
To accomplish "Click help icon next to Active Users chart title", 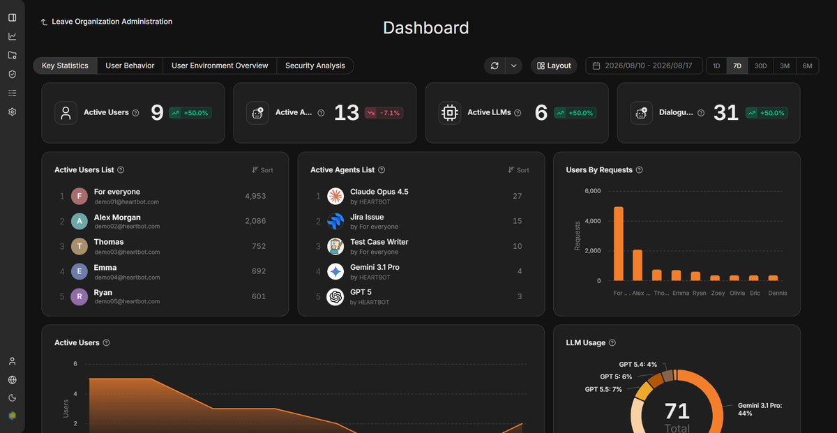I will [x=107, y=343].
